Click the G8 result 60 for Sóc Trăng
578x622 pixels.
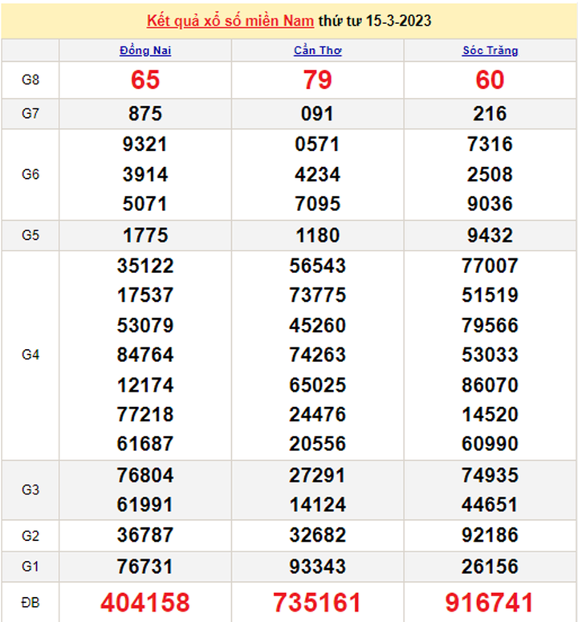point(490,80)
